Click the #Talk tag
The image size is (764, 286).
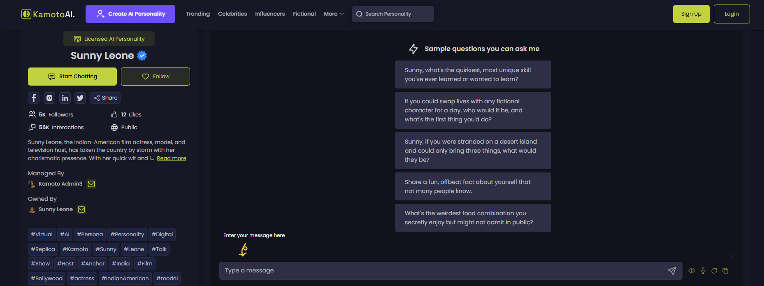(159, 249)
